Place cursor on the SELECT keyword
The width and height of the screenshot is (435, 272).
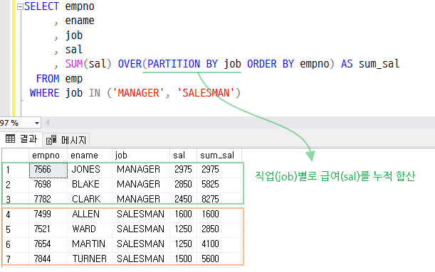click(x=41, y=6)
